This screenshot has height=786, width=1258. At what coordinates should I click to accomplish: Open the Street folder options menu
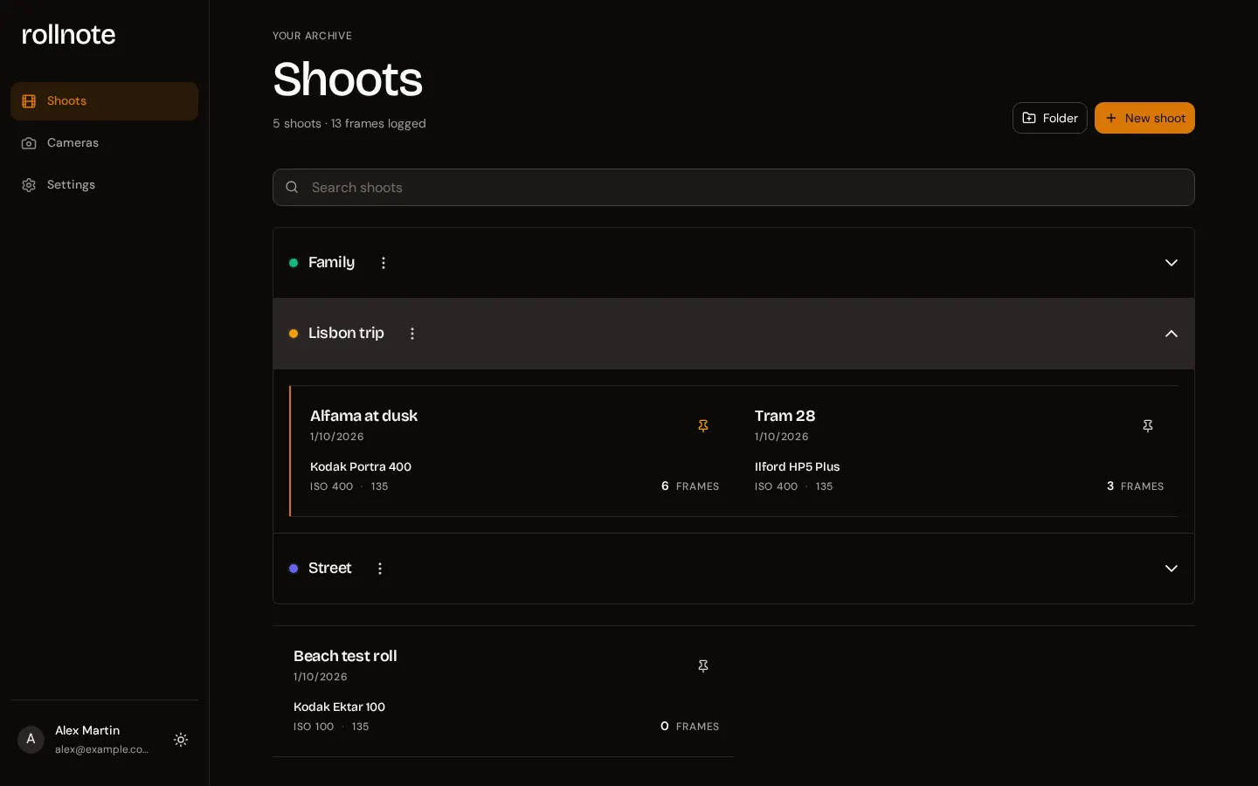point(380,569)
